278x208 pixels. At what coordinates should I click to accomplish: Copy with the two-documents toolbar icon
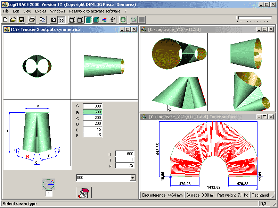[x=42, y=20]
